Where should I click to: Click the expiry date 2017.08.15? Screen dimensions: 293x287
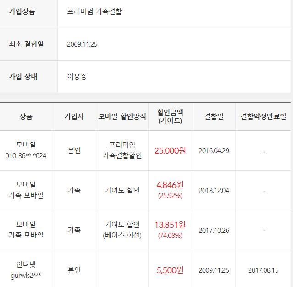coord(263,270)
